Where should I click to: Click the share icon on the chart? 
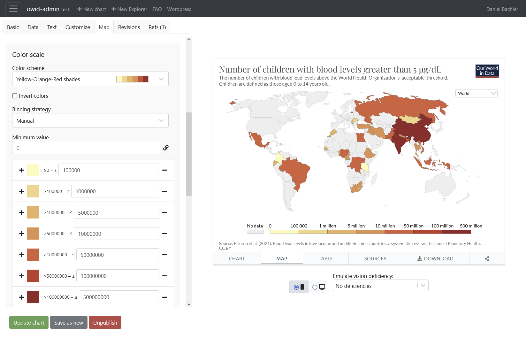[x=487, y=258]
